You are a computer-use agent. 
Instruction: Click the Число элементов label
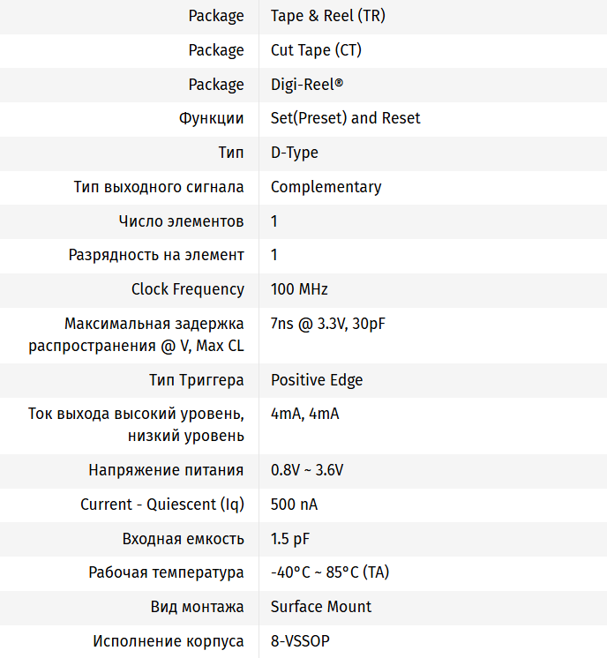coord(181,221)
